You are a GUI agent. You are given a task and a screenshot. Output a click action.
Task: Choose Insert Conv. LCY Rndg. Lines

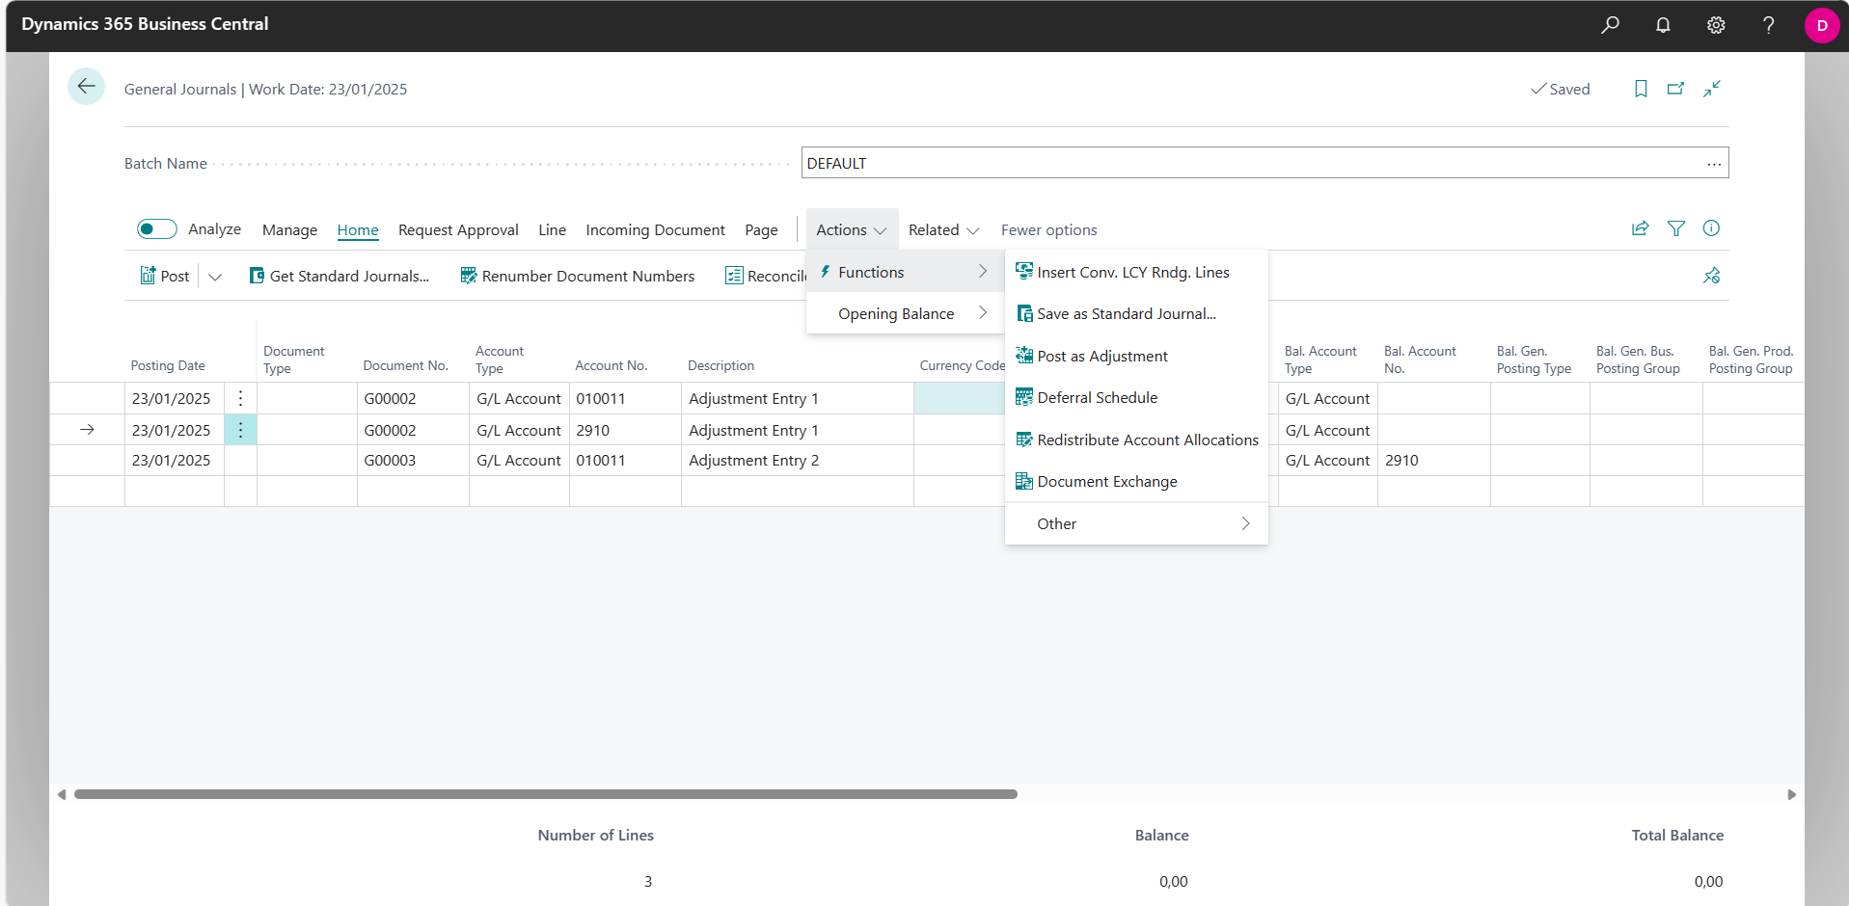tap(1136, 272)
